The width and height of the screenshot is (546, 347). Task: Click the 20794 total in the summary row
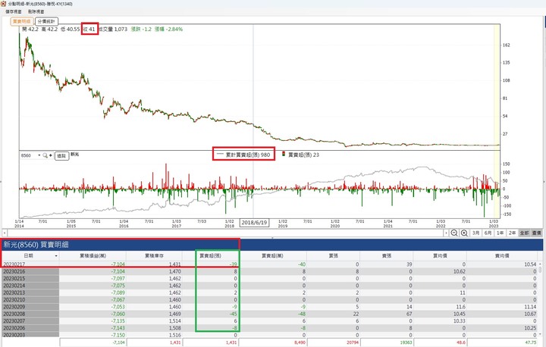pyautogui.click(x=353, y=342)
